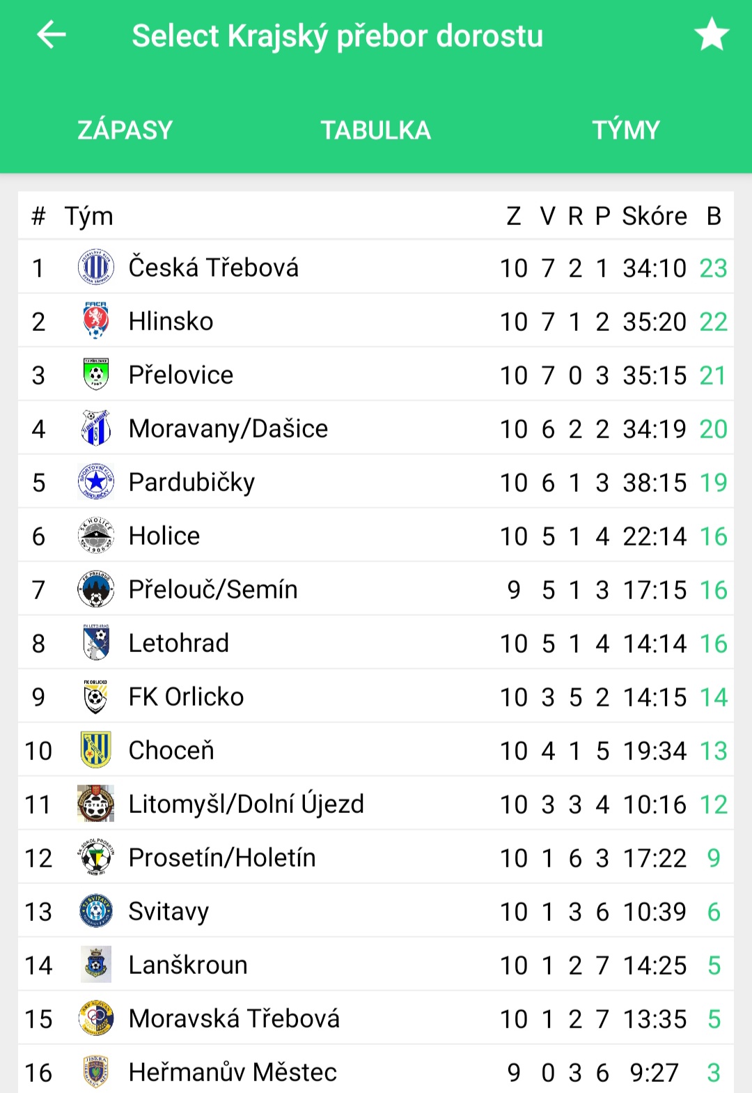Image resolution: width=752 pixels, height=1093 pixels.
Task: Select Heřmanův Městec team row
Action: 376,1069
